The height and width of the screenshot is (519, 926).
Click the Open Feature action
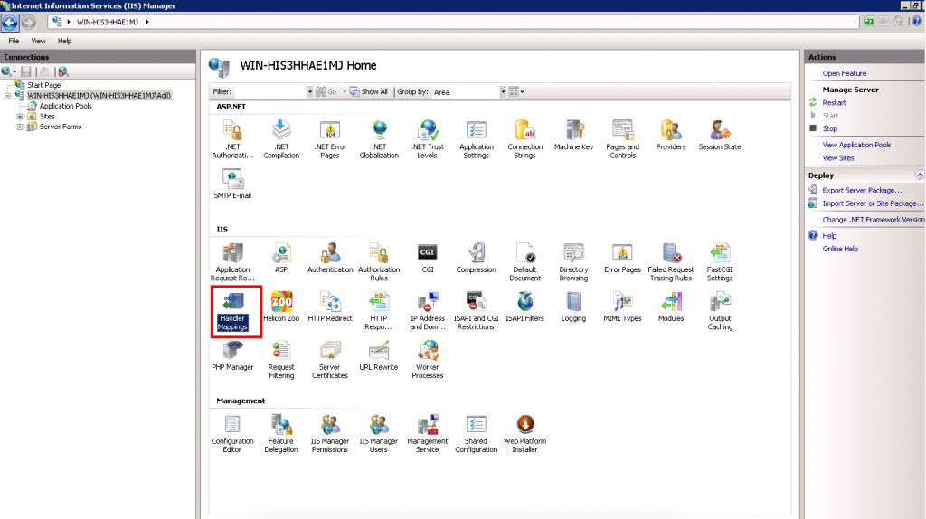pos(845,74)
